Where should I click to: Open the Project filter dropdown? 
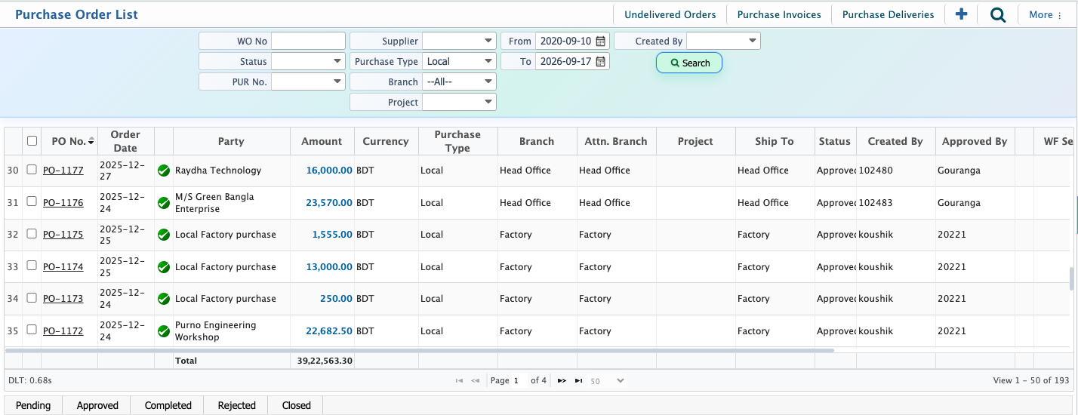pyautogui.click(x=459, y=102)
